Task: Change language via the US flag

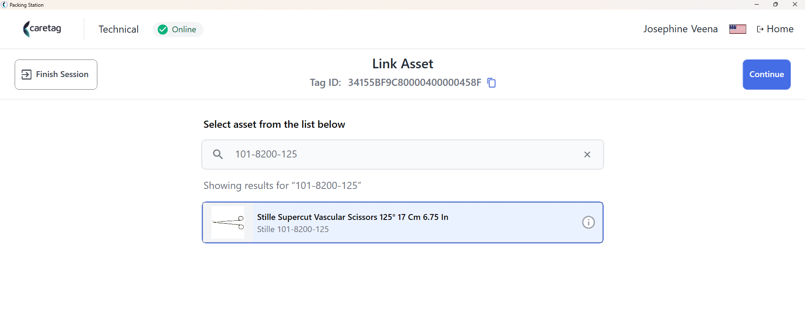Action: tap(737, 29)
